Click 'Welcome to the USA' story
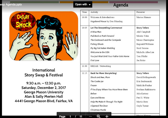The height and width of the screenshot is (118, 168). (x=100, y=52)
